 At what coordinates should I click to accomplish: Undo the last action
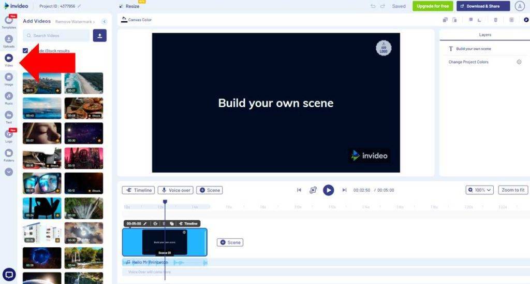click(373, 6)
